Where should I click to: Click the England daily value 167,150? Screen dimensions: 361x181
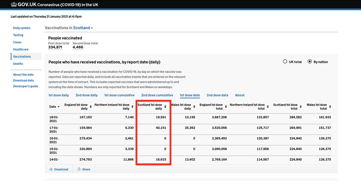86,117
